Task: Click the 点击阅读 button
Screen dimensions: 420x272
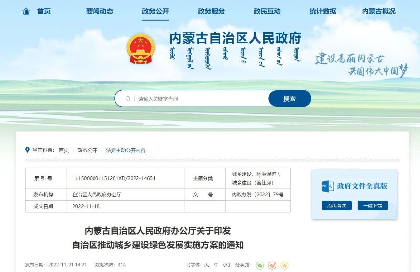Action: (x=336, y=205)
